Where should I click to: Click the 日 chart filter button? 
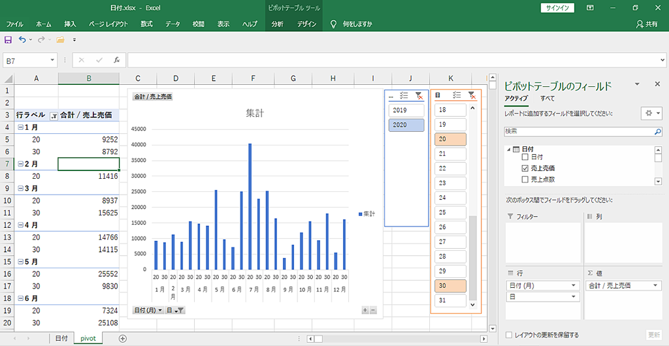(175, 310)
